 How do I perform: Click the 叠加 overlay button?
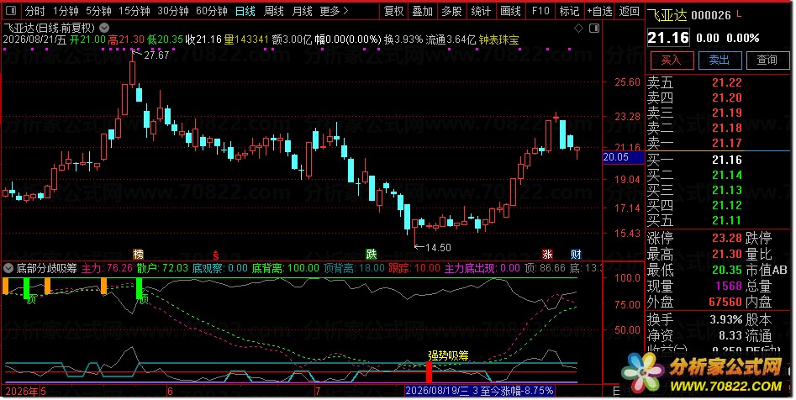(x=422, y=11)
